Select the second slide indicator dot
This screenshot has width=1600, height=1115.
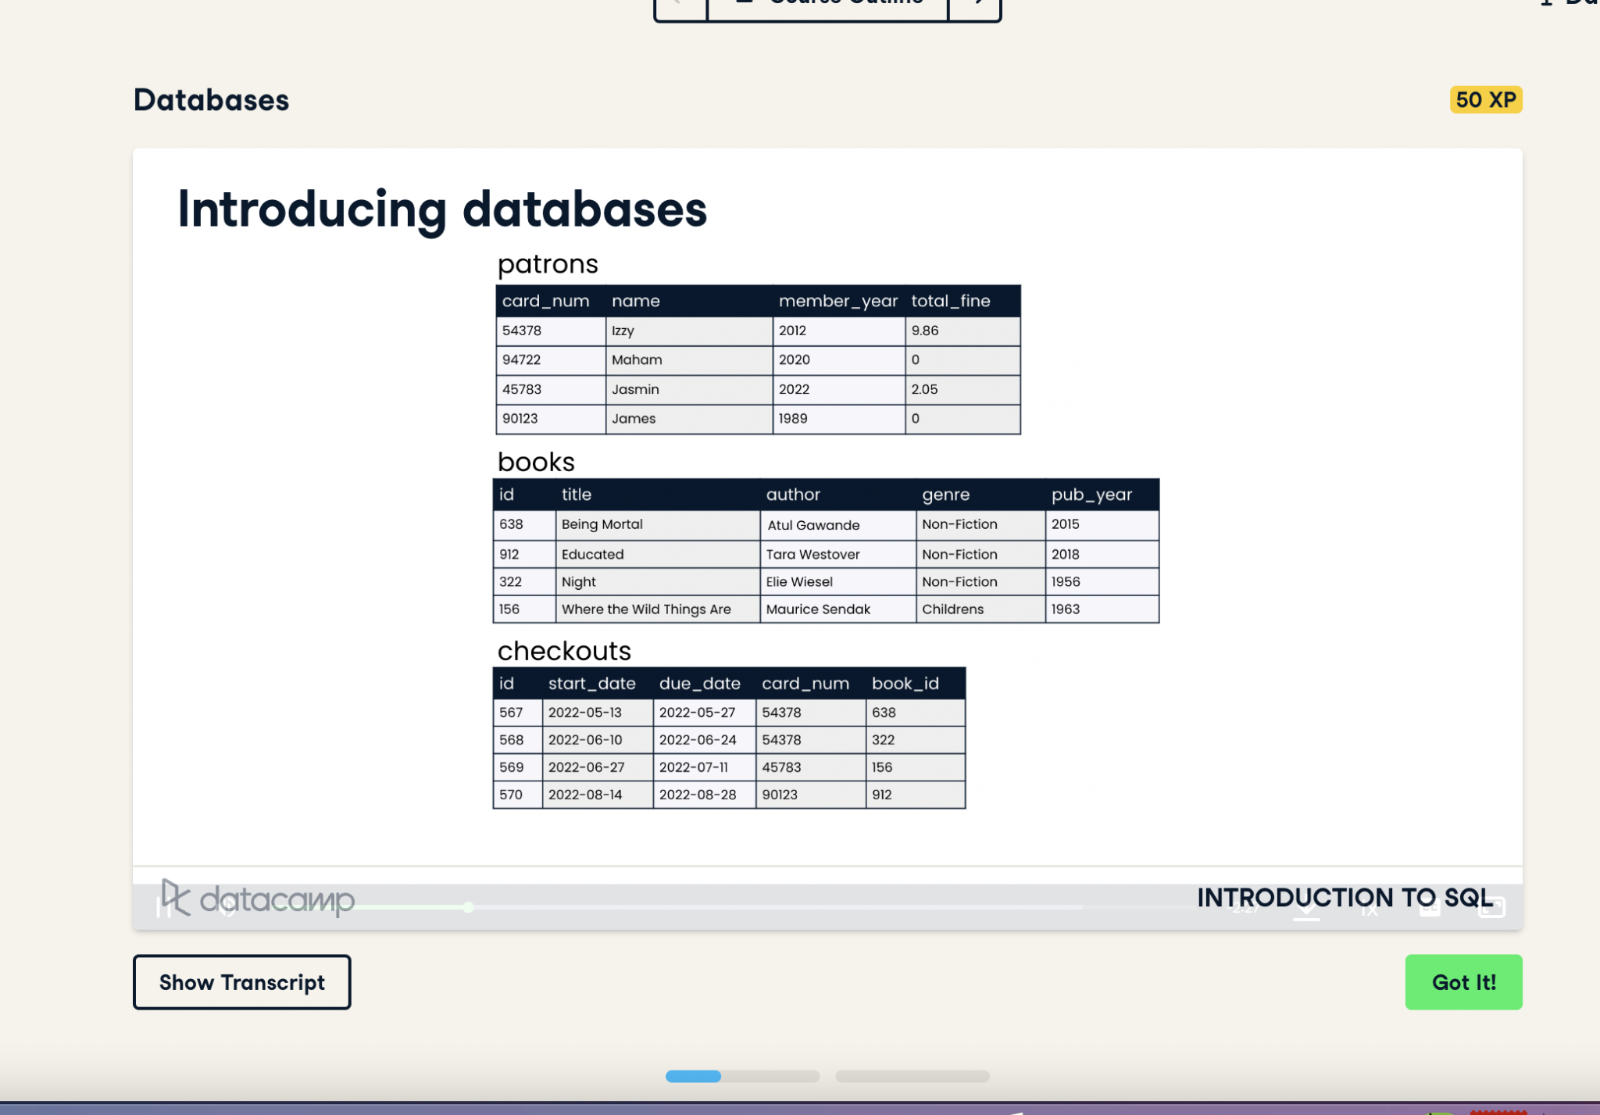(912, 1076)
